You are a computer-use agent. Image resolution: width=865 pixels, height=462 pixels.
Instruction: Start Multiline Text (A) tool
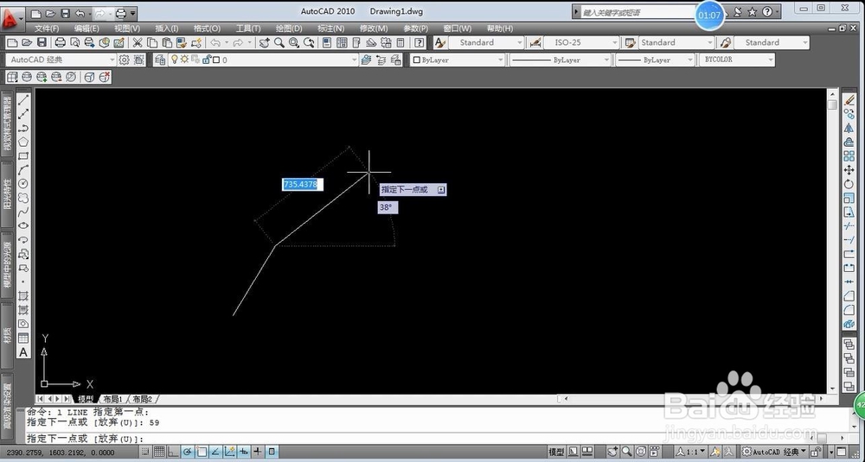pos(23,352)
